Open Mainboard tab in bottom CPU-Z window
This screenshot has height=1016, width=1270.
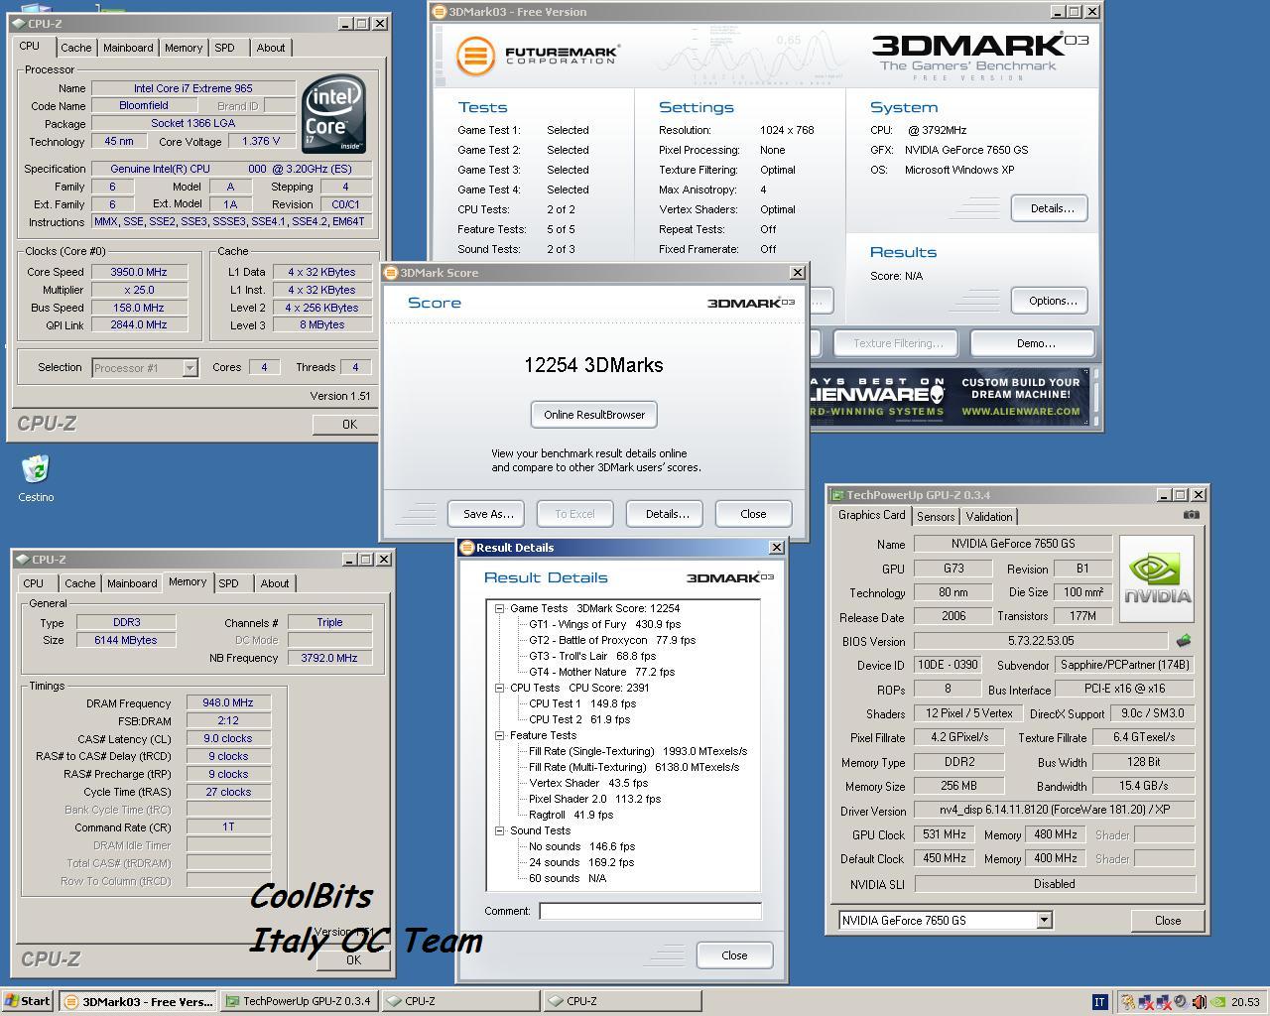tap(132, 583)
